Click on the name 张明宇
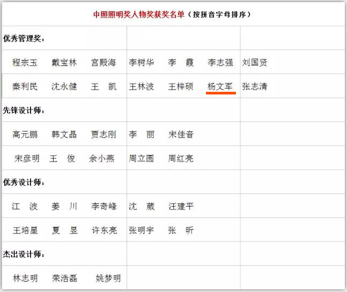The height and width of the screenshot is (292, 347). pos(142,230)
